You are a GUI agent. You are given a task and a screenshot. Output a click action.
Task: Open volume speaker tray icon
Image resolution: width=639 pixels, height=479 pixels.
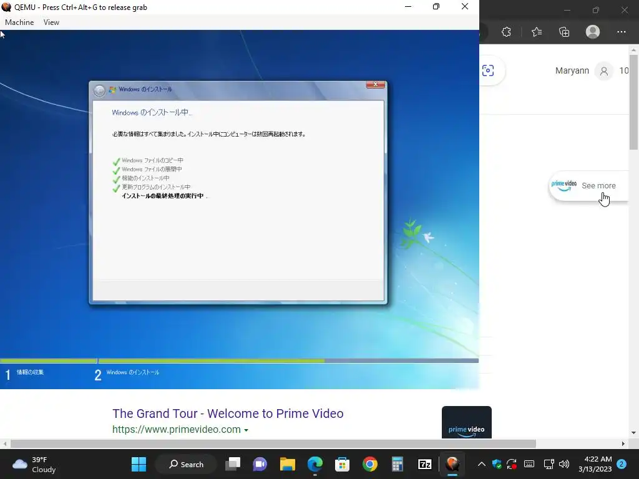pyautogui.click(x=564, y=464)
